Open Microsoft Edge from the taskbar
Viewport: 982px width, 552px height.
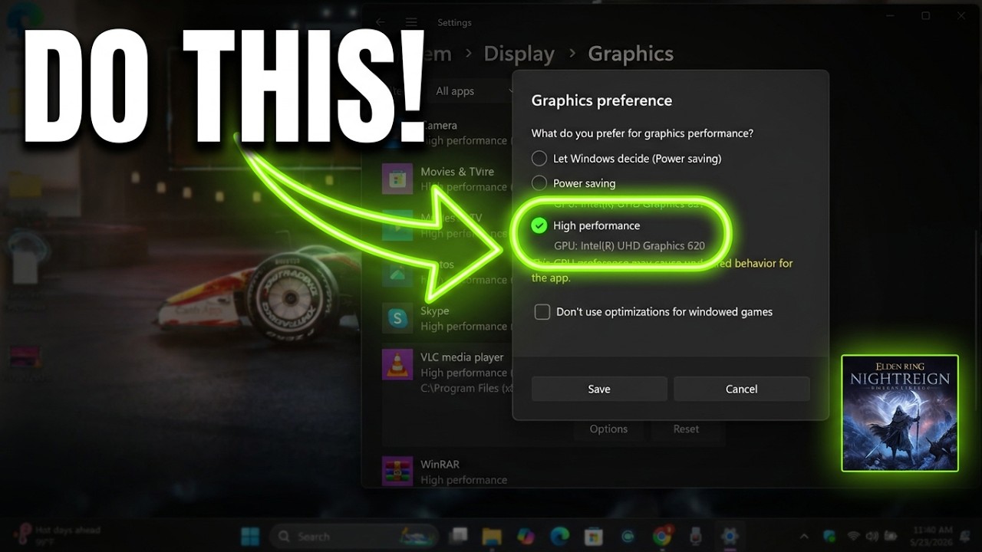click(x=559, y=536)
